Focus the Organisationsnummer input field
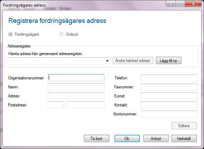 [x=76, y=78]
